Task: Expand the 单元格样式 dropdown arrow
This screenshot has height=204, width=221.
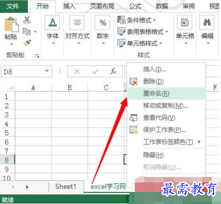Action: [x=161, y=43]
